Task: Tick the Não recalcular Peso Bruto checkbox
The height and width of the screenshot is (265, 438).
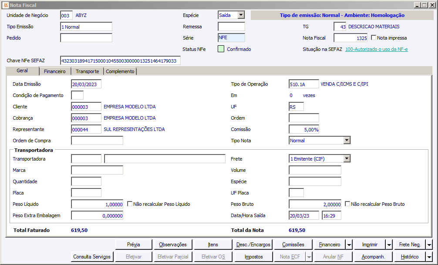Action: [347, 204]
